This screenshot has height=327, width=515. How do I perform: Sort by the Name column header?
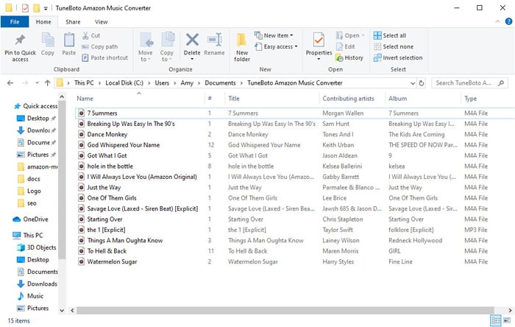pyautogui.click(x=85, y=98)
